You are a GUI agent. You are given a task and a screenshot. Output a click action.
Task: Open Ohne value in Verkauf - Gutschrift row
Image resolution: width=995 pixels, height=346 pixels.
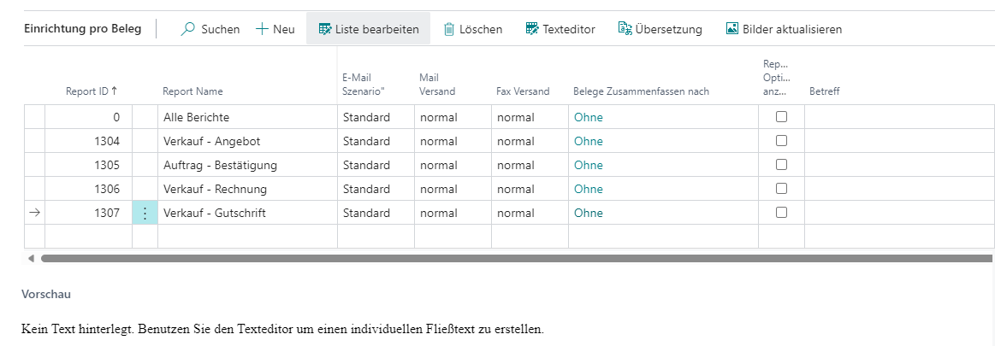pos(589,213)
